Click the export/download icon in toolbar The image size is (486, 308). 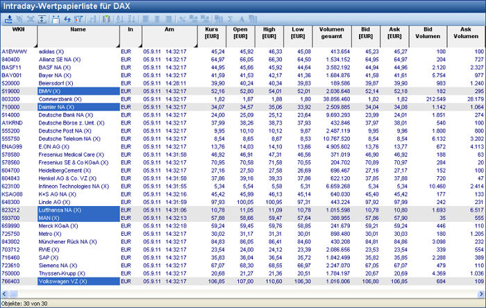8,19
